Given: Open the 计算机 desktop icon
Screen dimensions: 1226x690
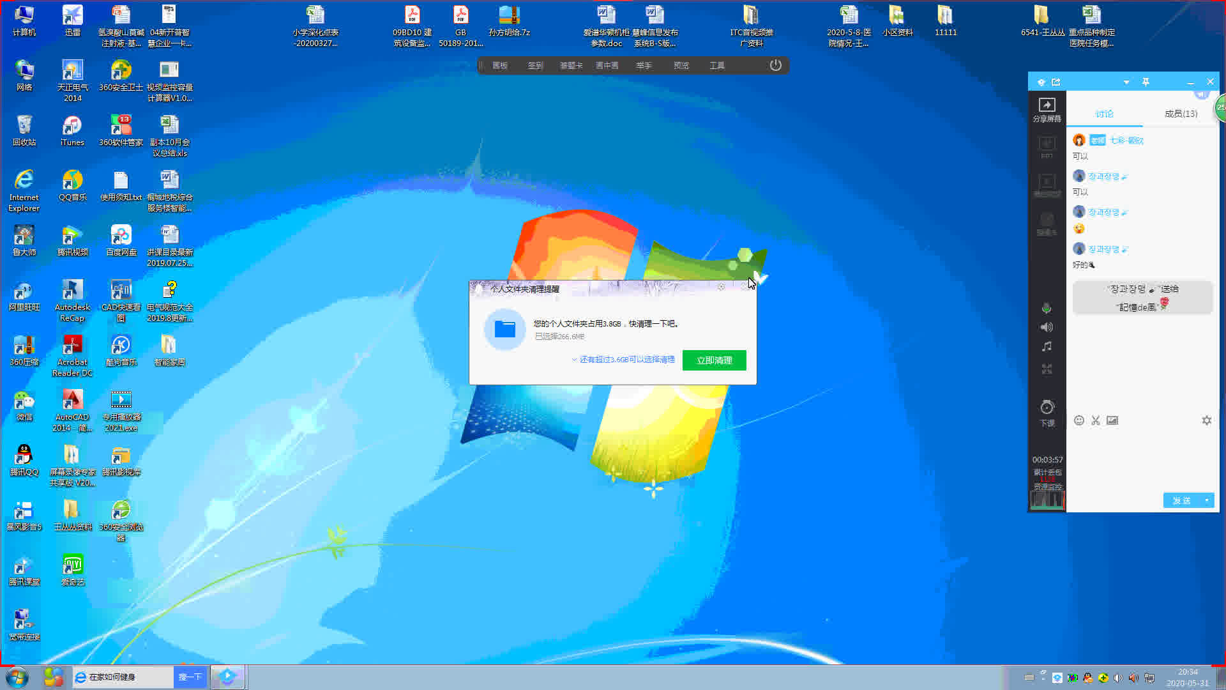Looking at the screenshot, I should coord(24,20).
